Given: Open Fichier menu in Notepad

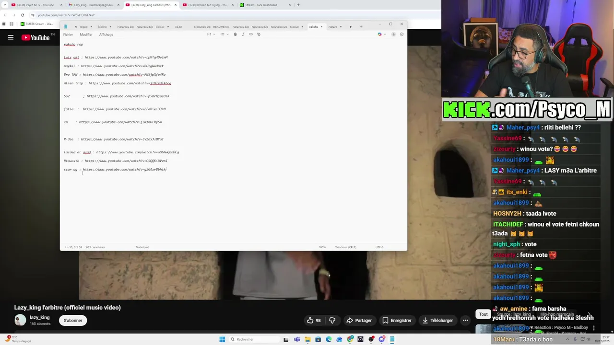Looking at the screenshot, I should pos(68,34).
